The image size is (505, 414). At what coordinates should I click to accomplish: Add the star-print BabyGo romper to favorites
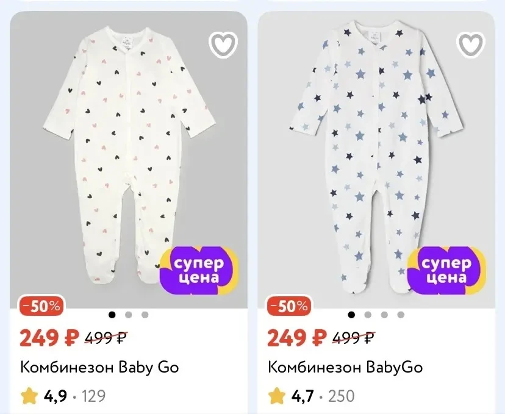click(x=470, y=45)
